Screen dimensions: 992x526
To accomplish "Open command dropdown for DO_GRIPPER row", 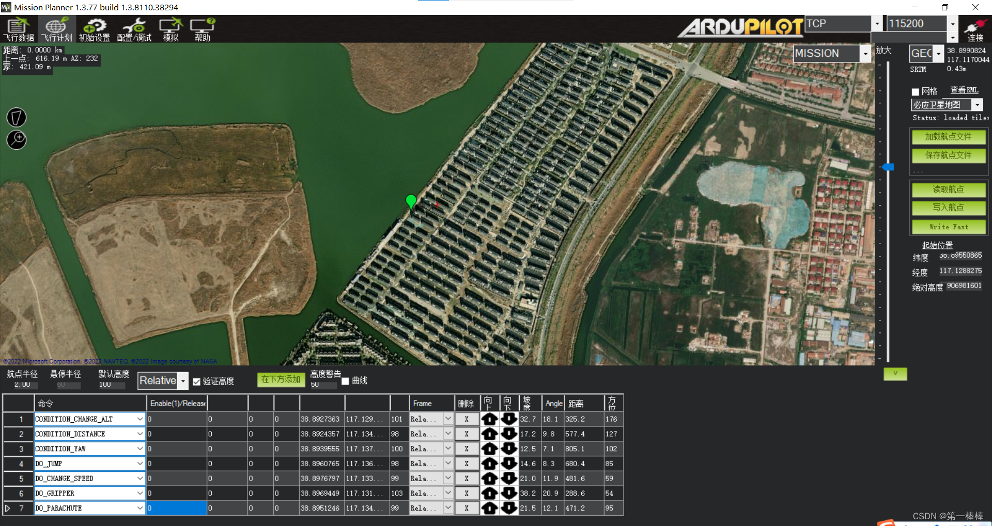I will [139, 493].
